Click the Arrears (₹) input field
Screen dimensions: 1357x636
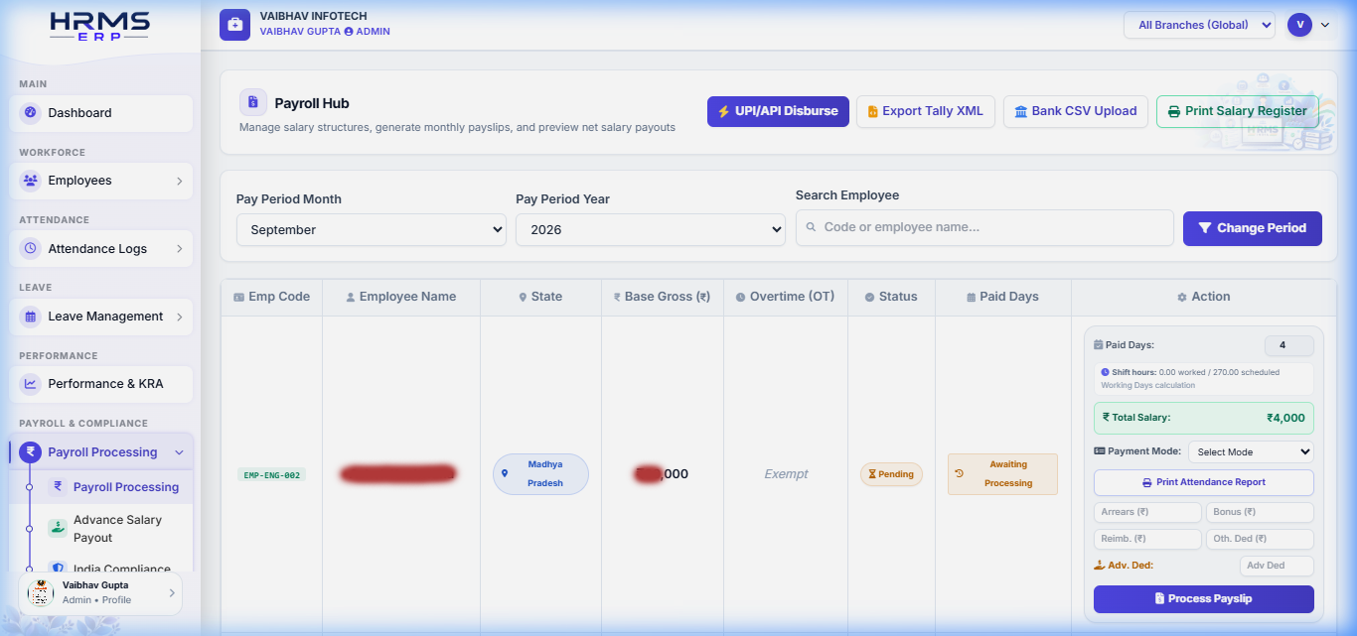(1147, 512)
